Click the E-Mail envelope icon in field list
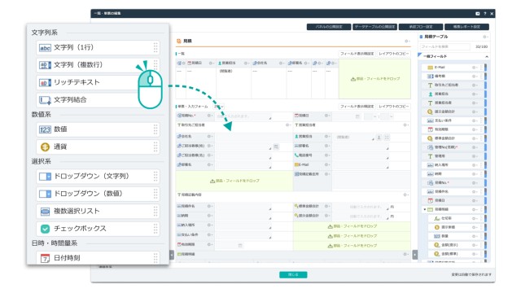The image size is (521, 293). 430,68
